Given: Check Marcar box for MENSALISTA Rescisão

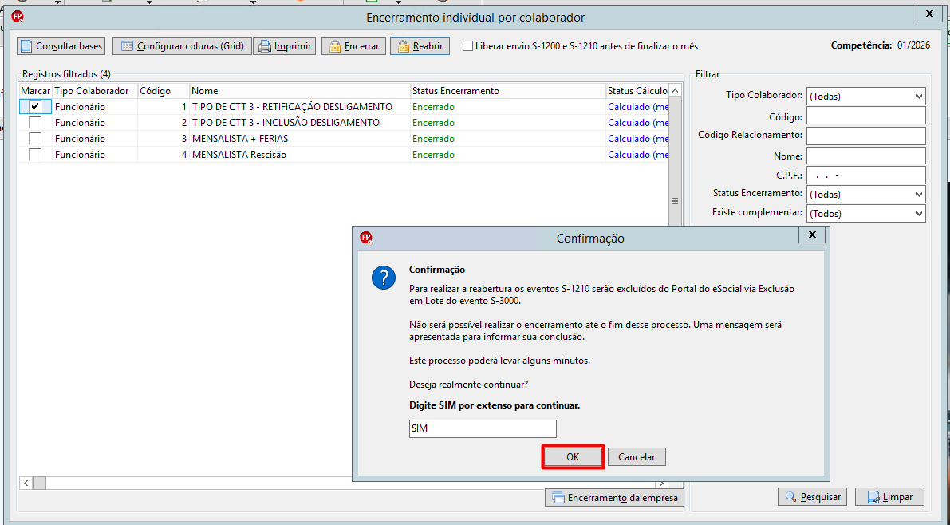Looking at the screenshot, I should (35, 155).
